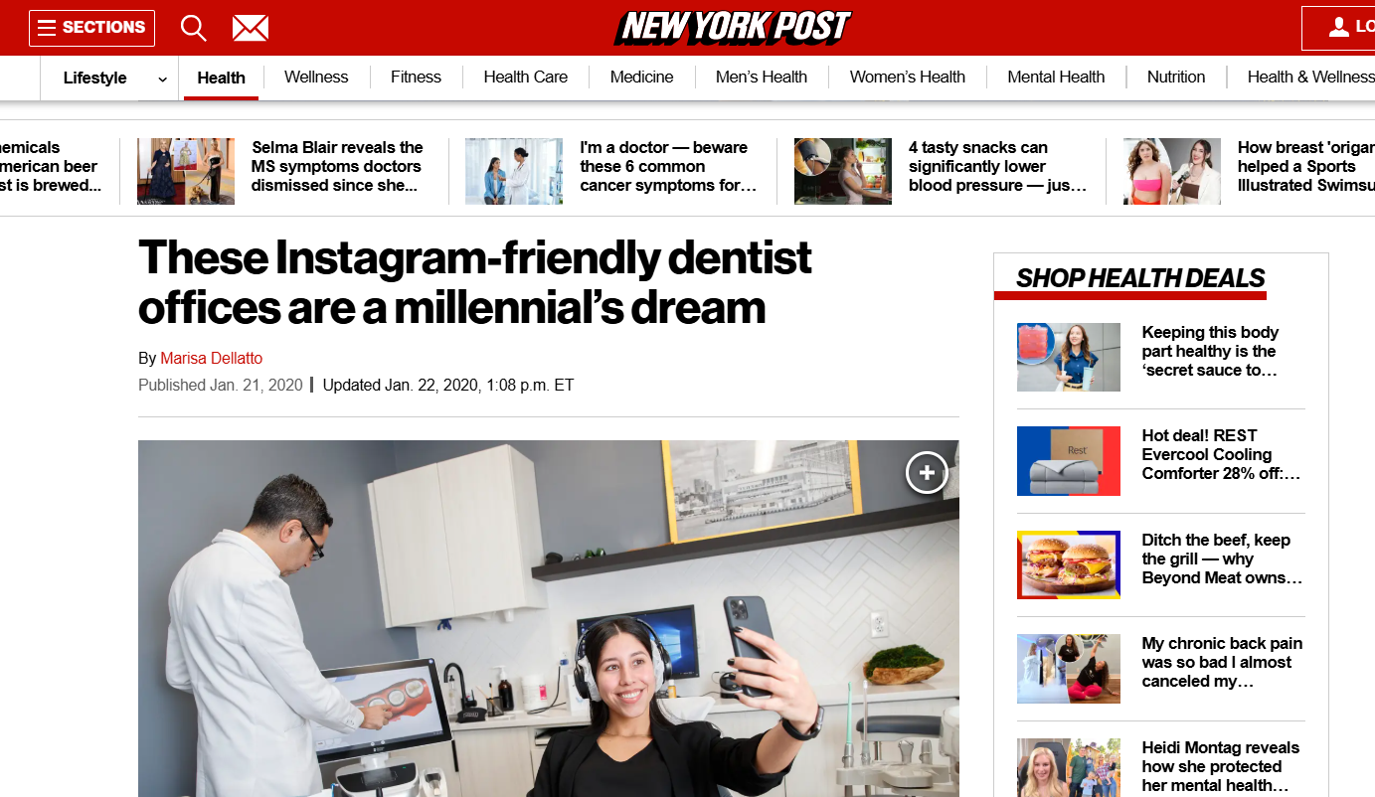
Task: Click the New York Post logo
Action: tap(733, 27)
